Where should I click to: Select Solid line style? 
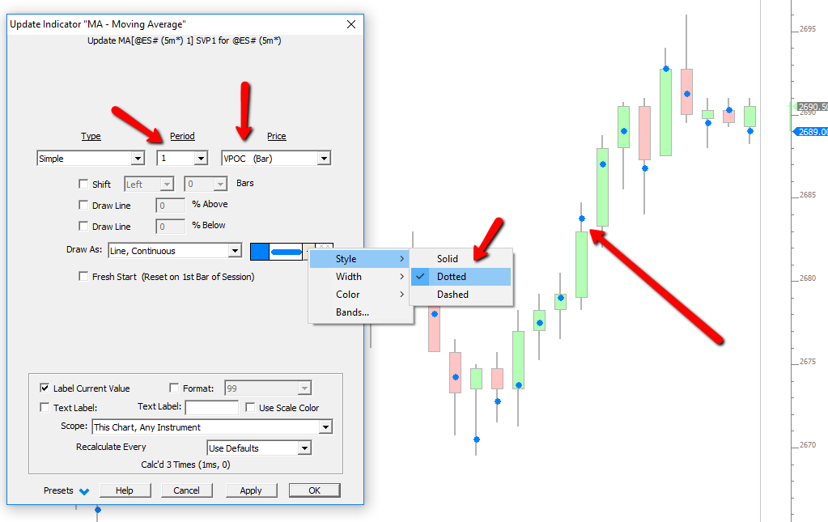pos(461,259)
